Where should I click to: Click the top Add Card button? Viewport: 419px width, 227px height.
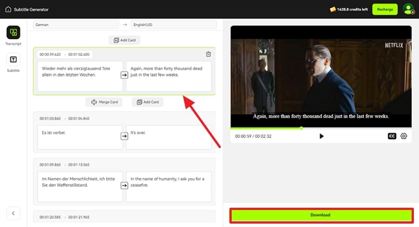point(125,40)
